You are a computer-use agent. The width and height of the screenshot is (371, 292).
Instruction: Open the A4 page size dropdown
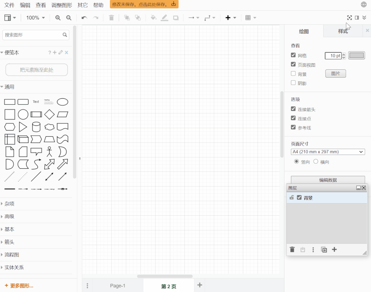[x=328, y=152]
